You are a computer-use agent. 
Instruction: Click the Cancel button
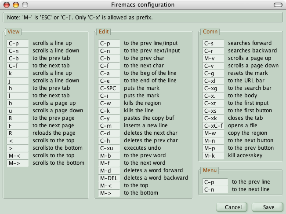click(232, 207)
